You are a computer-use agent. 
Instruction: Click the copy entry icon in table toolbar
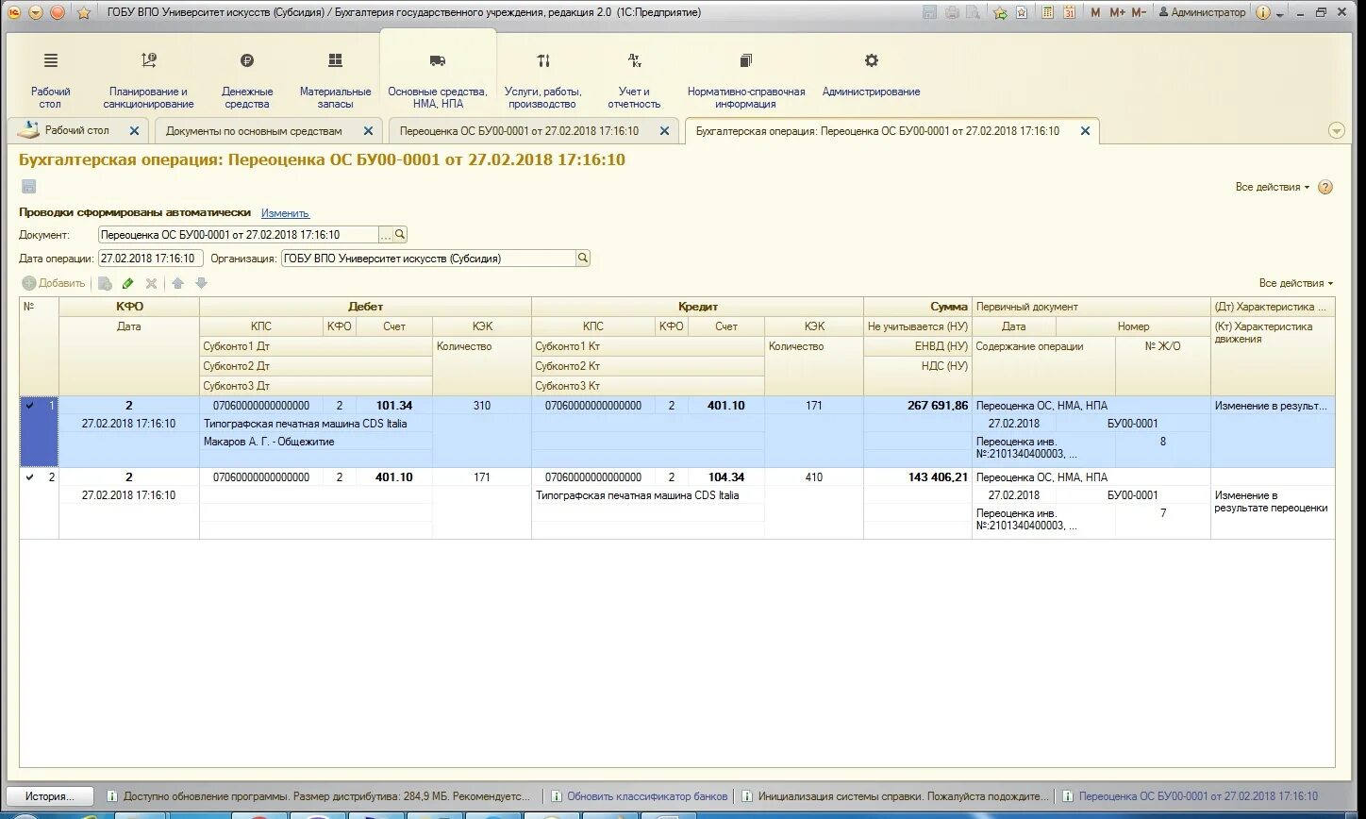(x=105, y=283)
